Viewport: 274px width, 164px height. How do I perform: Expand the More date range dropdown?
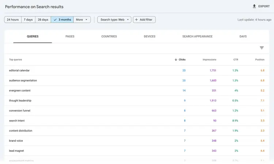pyautogui.click(x=82, y=20)
